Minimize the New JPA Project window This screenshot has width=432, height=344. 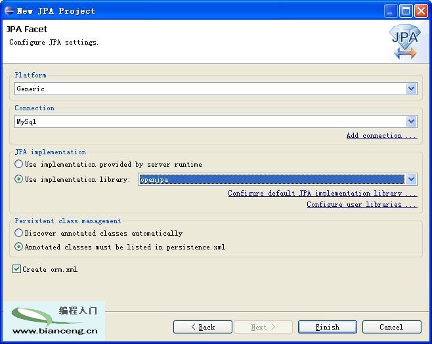click(x=390, y=11)
